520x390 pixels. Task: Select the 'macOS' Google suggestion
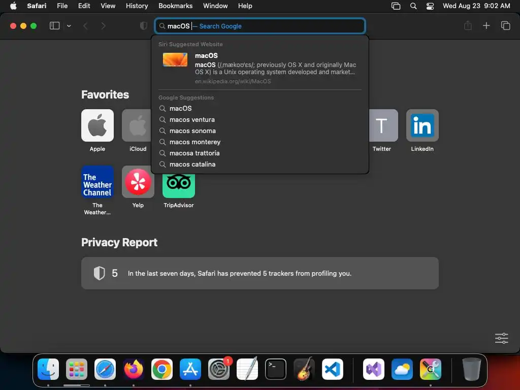[260, 109]
